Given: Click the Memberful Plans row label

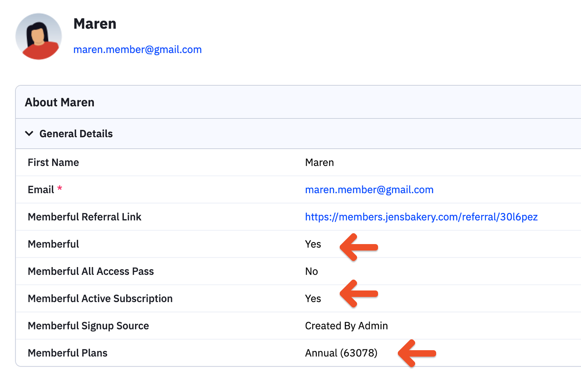Looking at the screenshot, I should click(x=67, y=353).
